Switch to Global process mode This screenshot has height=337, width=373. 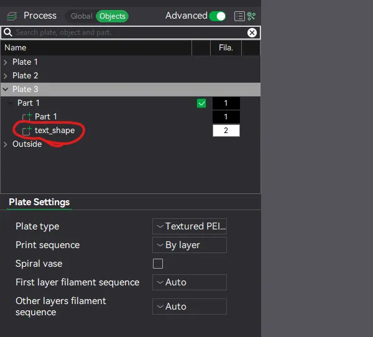point(81,16)
